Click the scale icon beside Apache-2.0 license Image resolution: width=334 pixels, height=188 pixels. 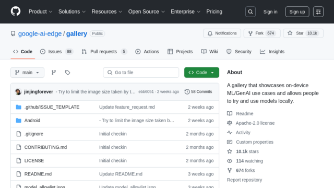(x=230, y=123)
